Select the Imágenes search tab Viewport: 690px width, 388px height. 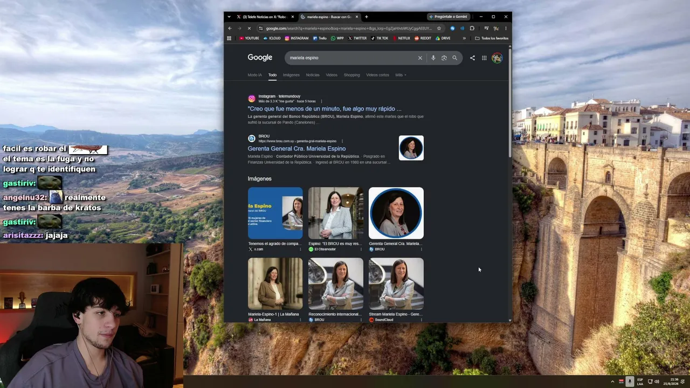click(x=291, y=75)
